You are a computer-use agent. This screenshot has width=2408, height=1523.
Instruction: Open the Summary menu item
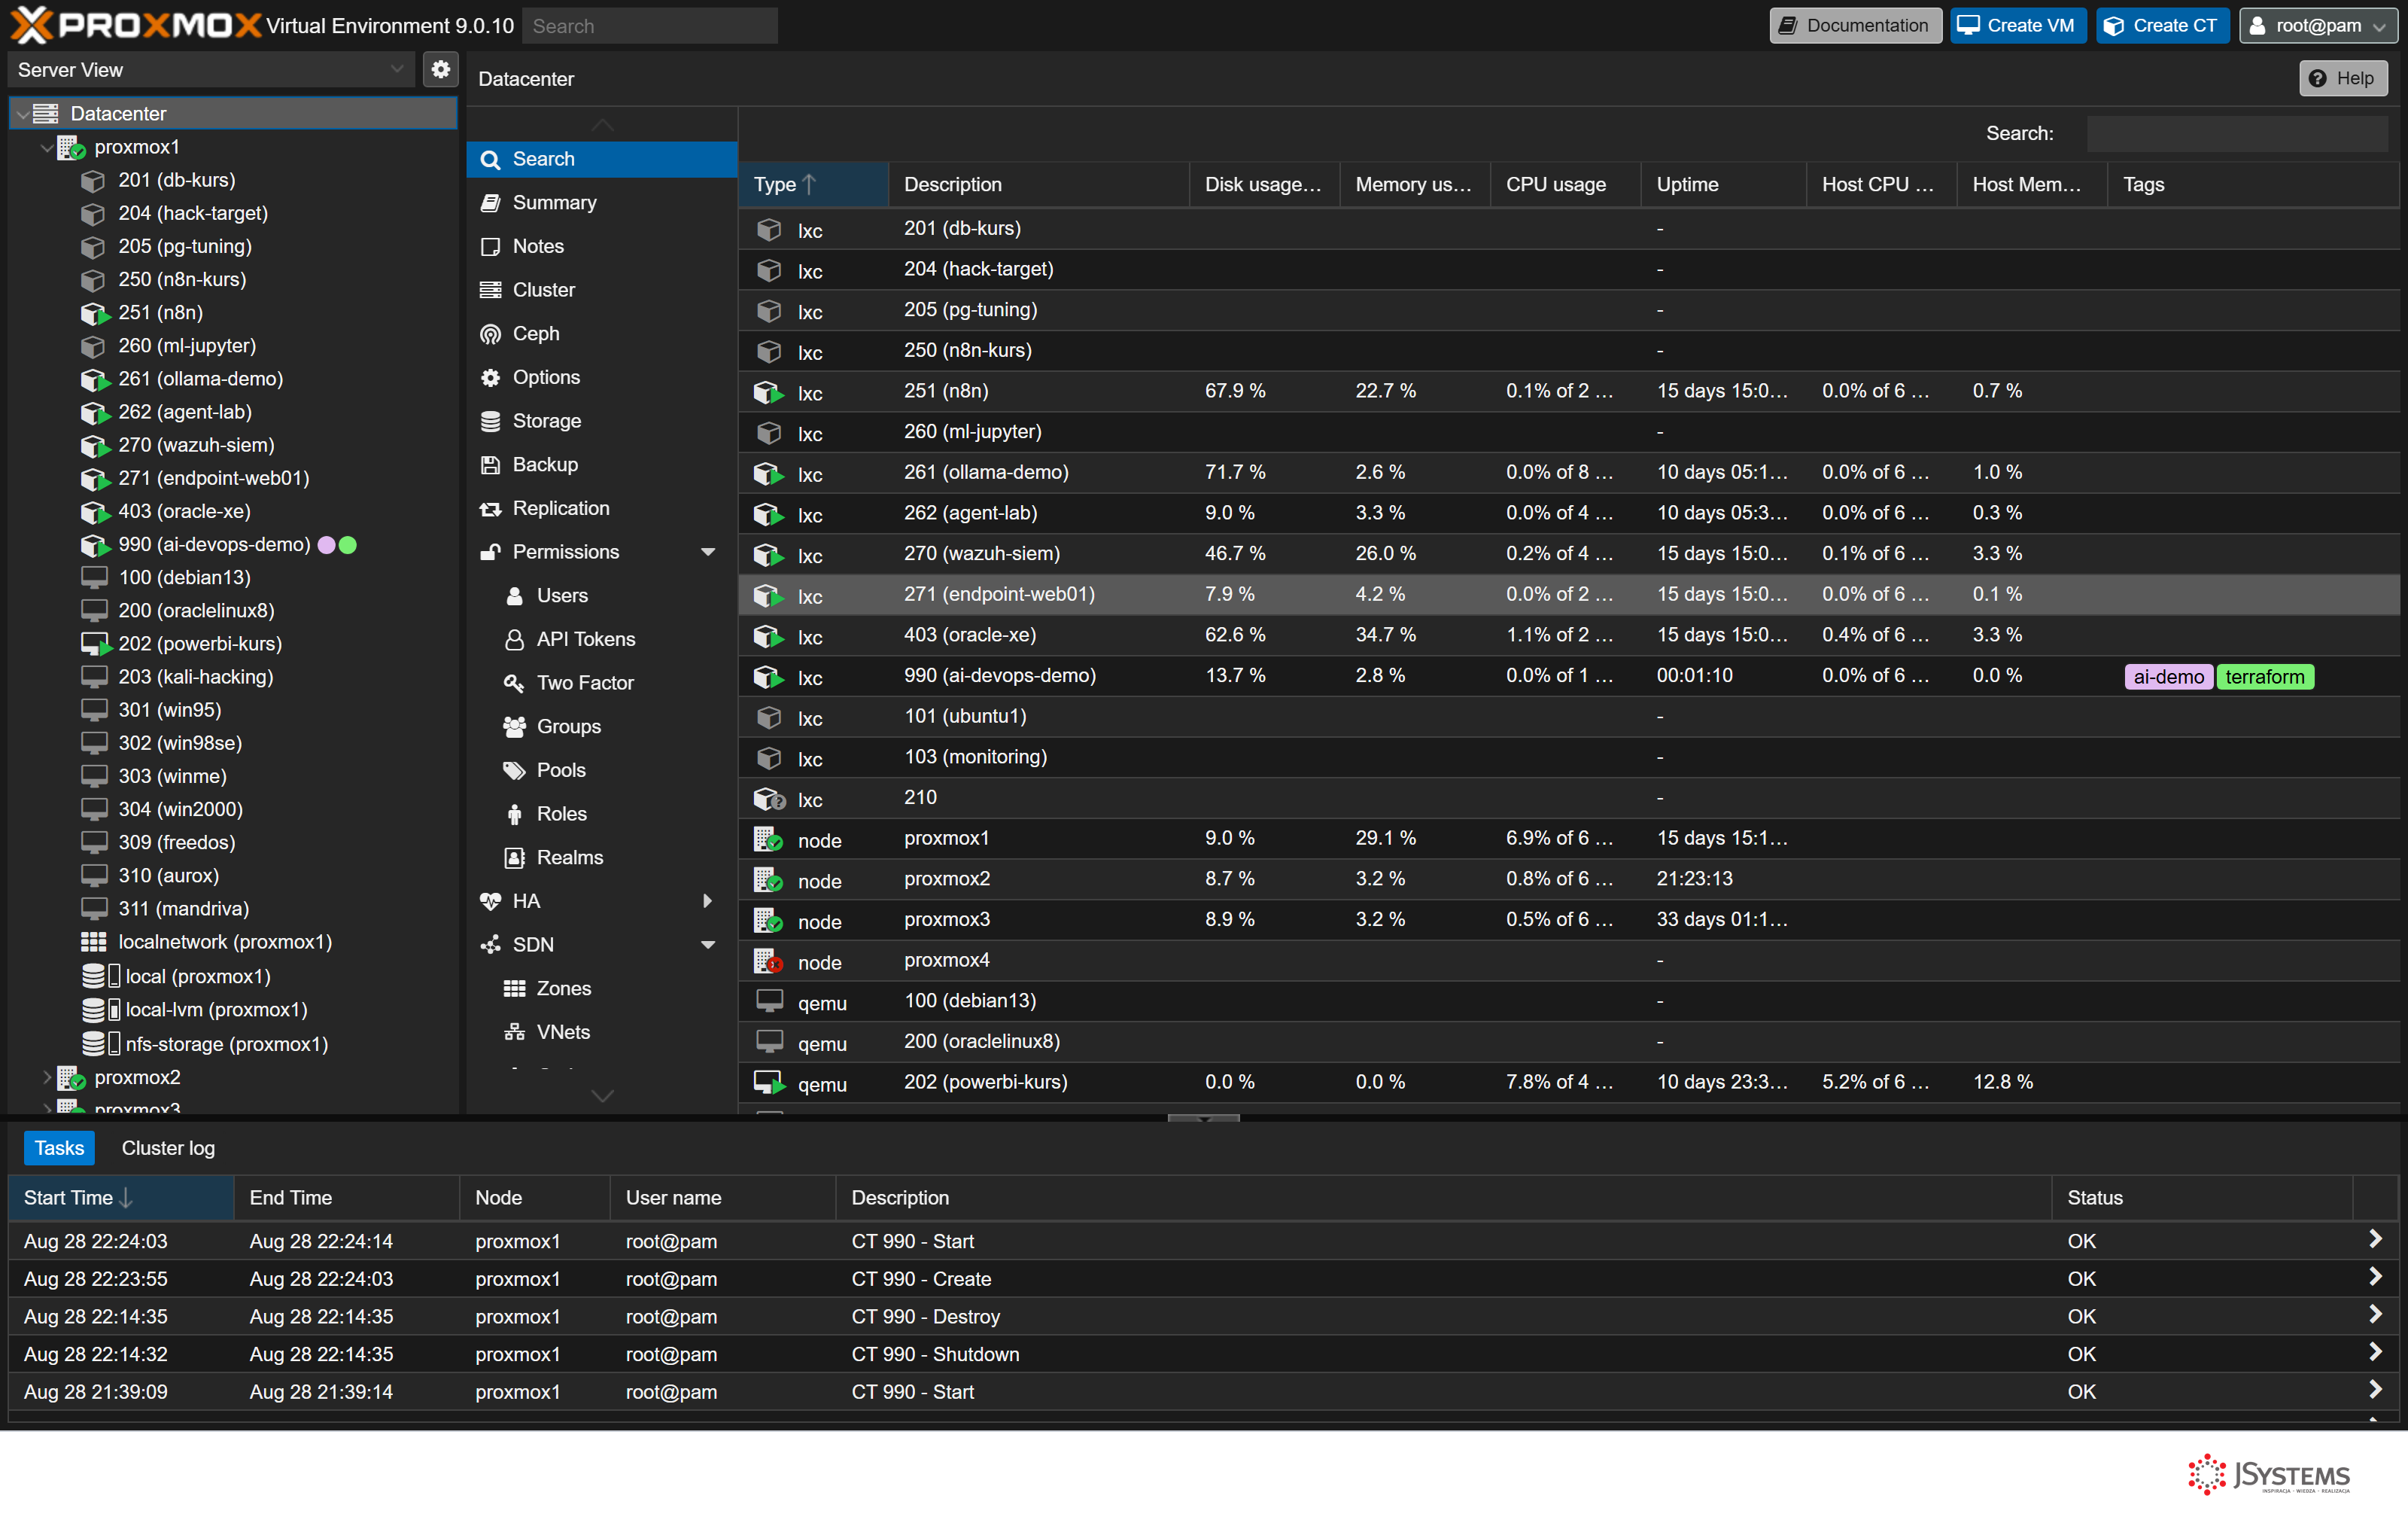tap(602, 203)
